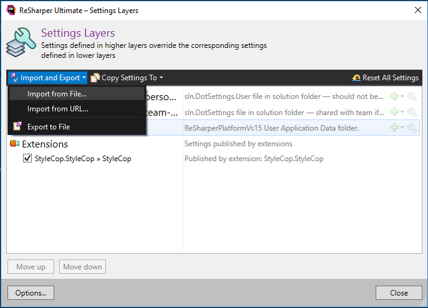Click 'ReSharperPlatformVs15 User Application Data folder.' text

(x=272, y=128)
